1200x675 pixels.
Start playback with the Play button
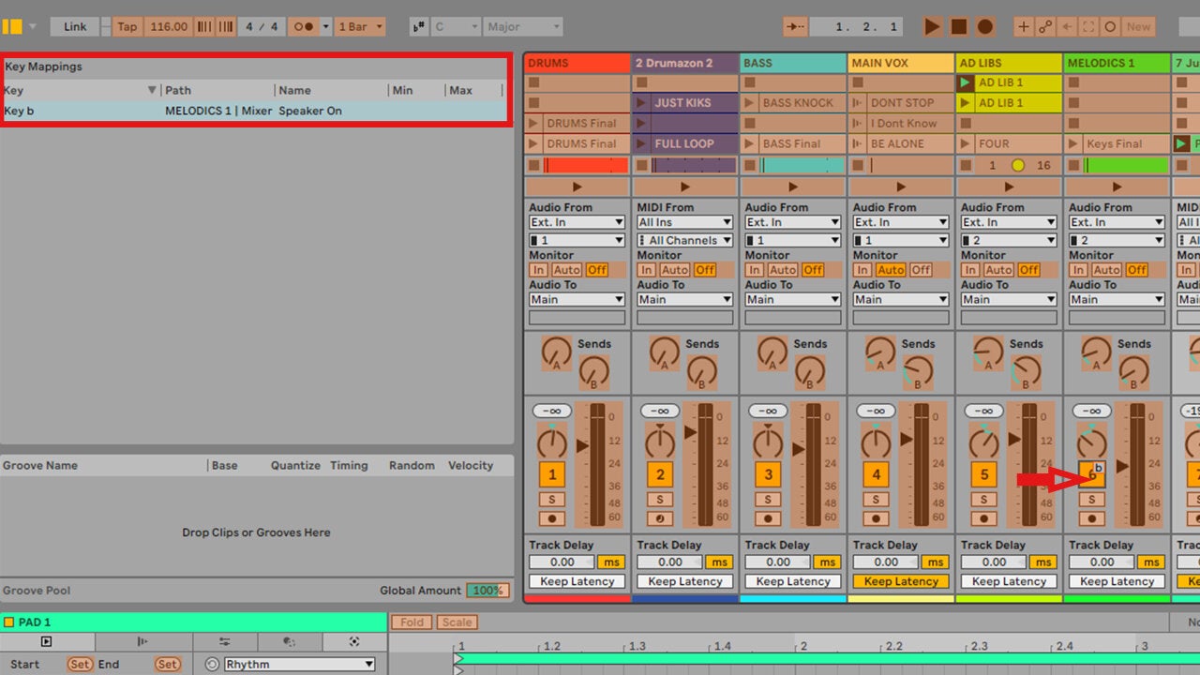click(932, 26)
